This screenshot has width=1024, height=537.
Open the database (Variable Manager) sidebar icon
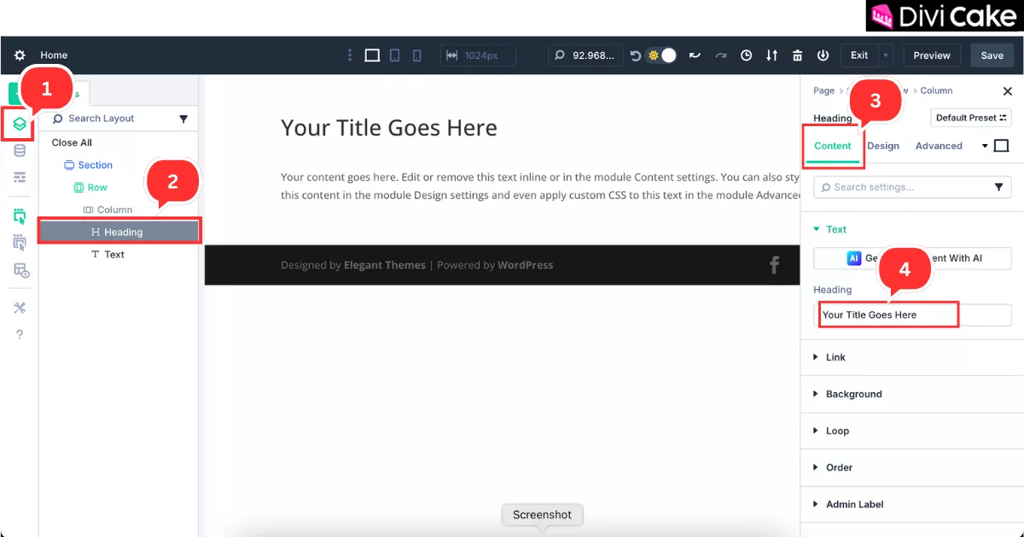(20, 151)
